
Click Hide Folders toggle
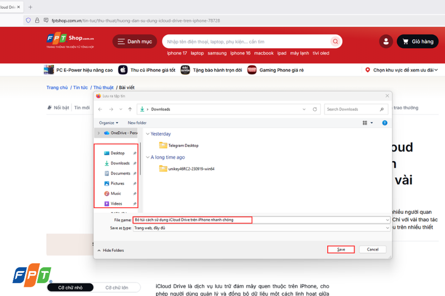[111, 250]
